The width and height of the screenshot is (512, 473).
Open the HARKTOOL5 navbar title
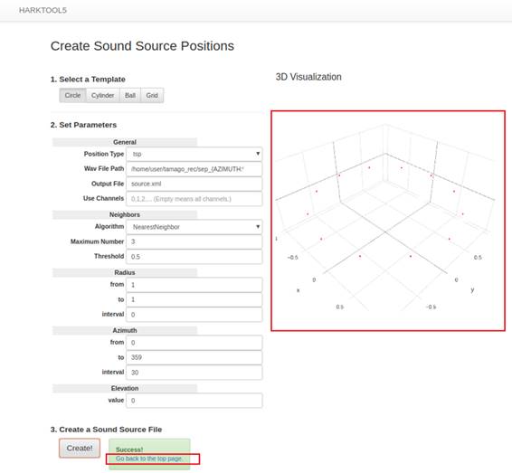pyautogui.click(x=43, y=11)
